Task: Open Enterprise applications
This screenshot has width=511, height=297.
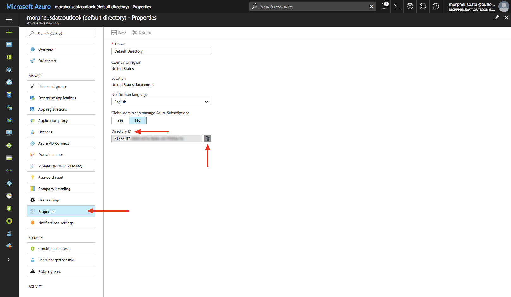Action: coord(61,98)
